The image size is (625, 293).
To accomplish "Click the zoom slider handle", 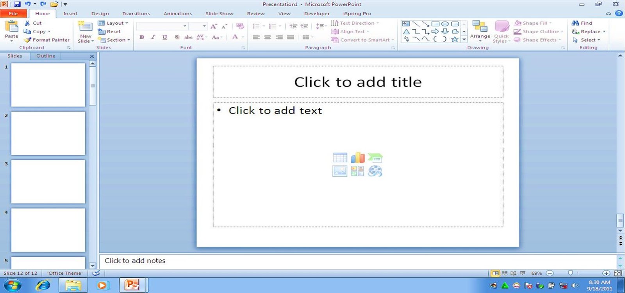I will click(570, 273).
